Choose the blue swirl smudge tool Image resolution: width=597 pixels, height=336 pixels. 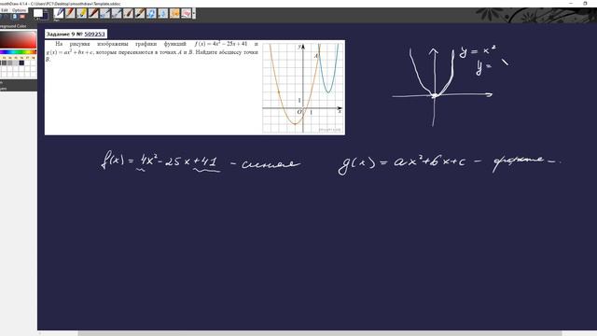coord(151,14)
